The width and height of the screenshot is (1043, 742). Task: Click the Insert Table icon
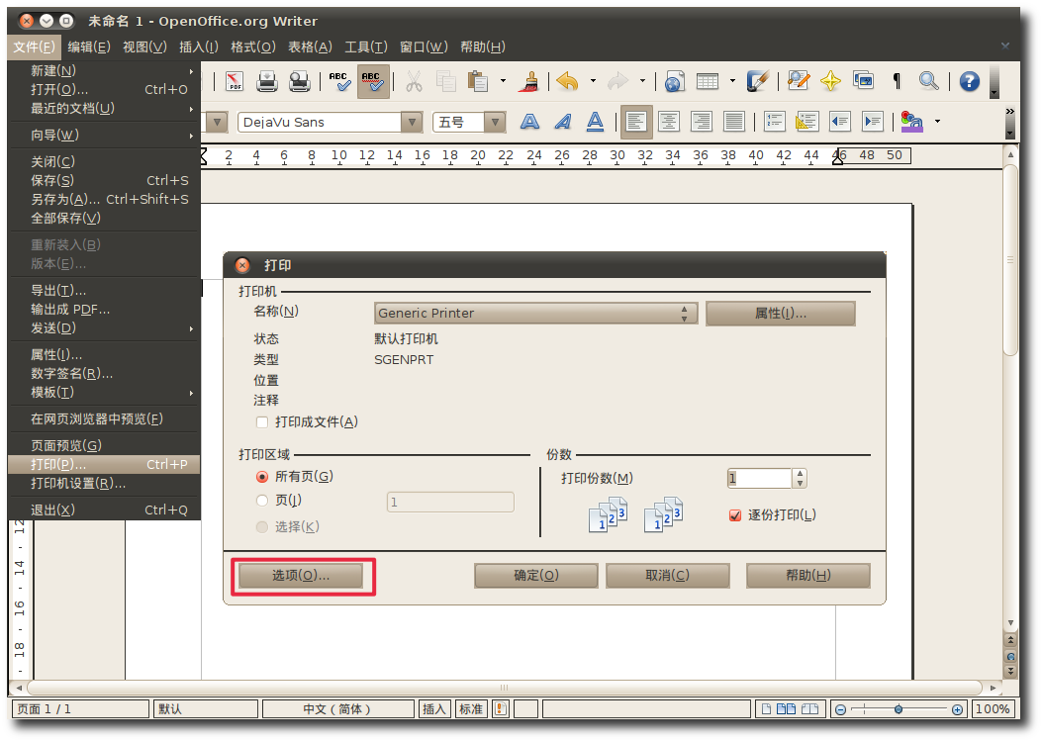click(708, 82)
